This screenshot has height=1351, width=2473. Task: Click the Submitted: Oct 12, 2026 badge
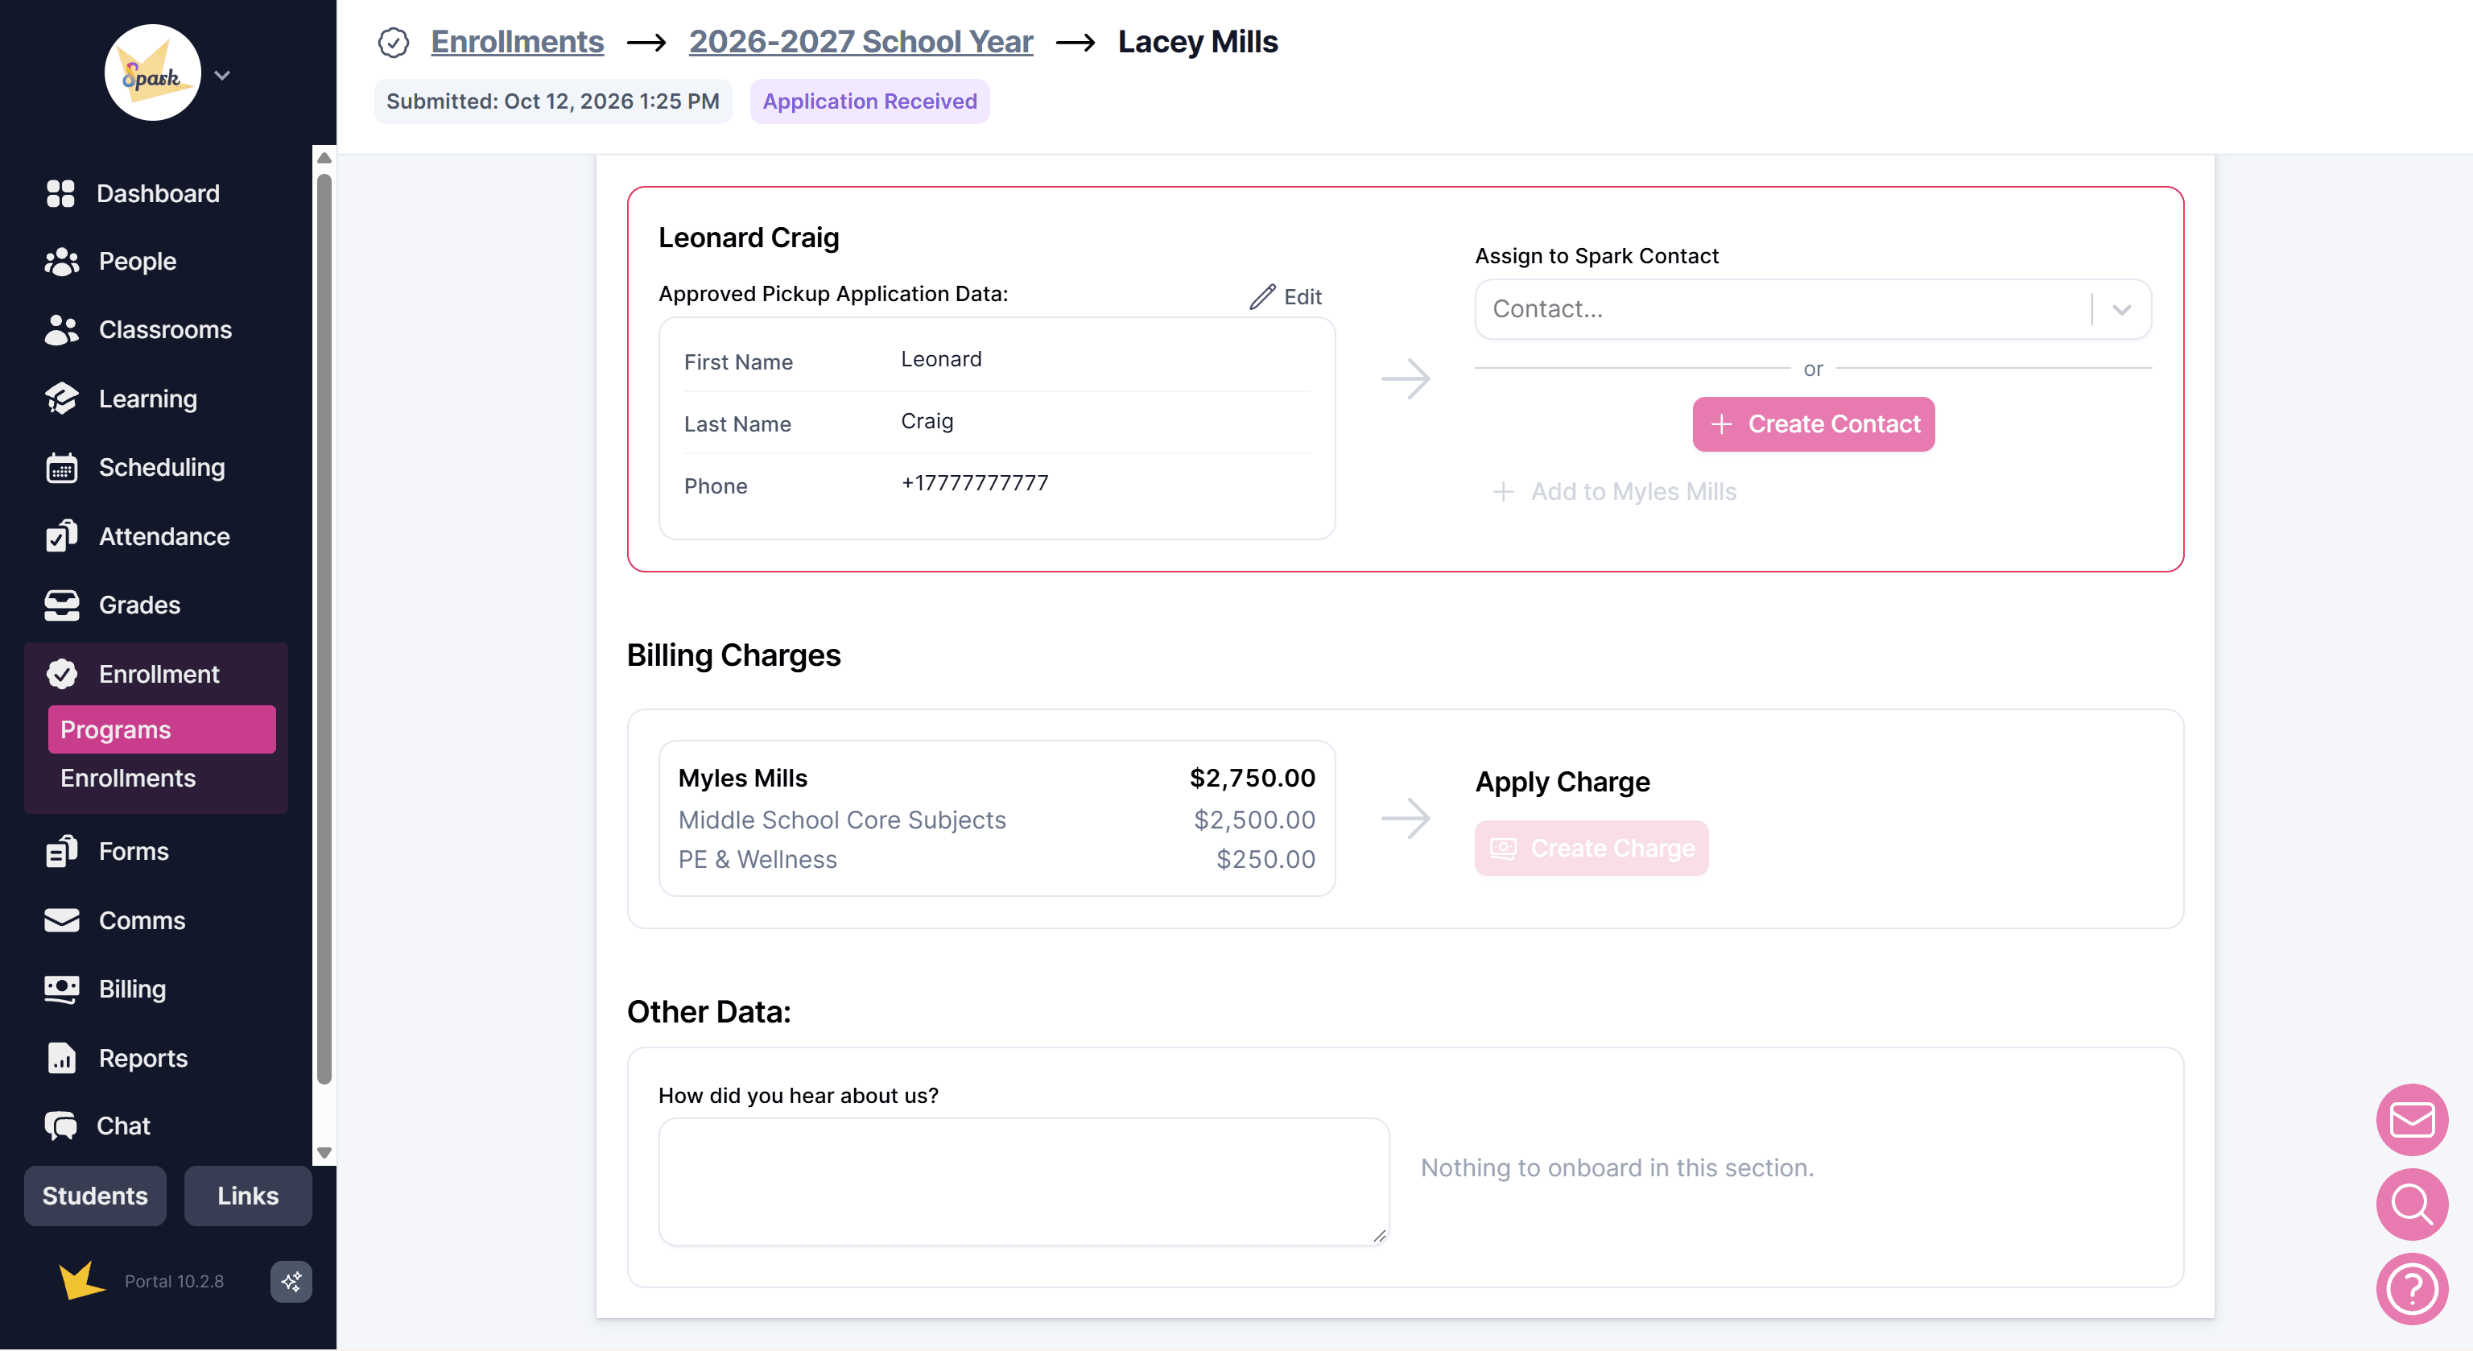[553, 101]
